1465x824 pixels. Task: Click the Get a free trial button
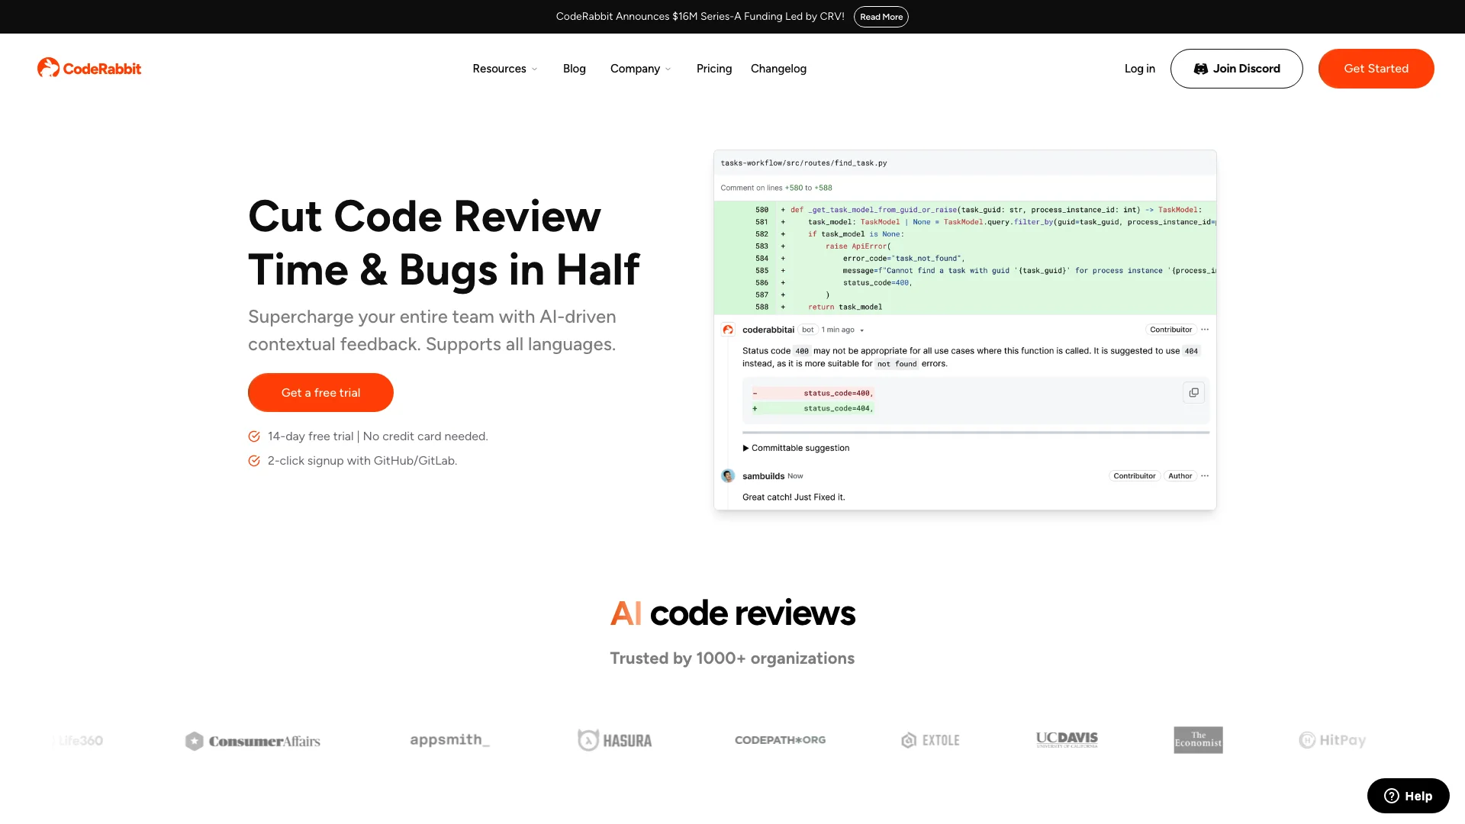[321, 392]
